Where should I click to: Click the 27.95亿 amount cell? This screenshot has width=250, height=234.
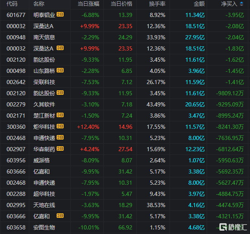click(195, 37)
